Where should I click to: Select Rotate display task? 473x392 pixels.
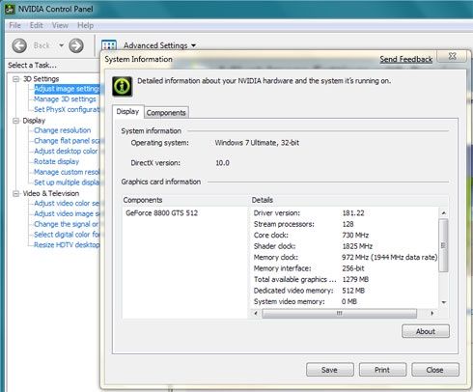(57, 161)
